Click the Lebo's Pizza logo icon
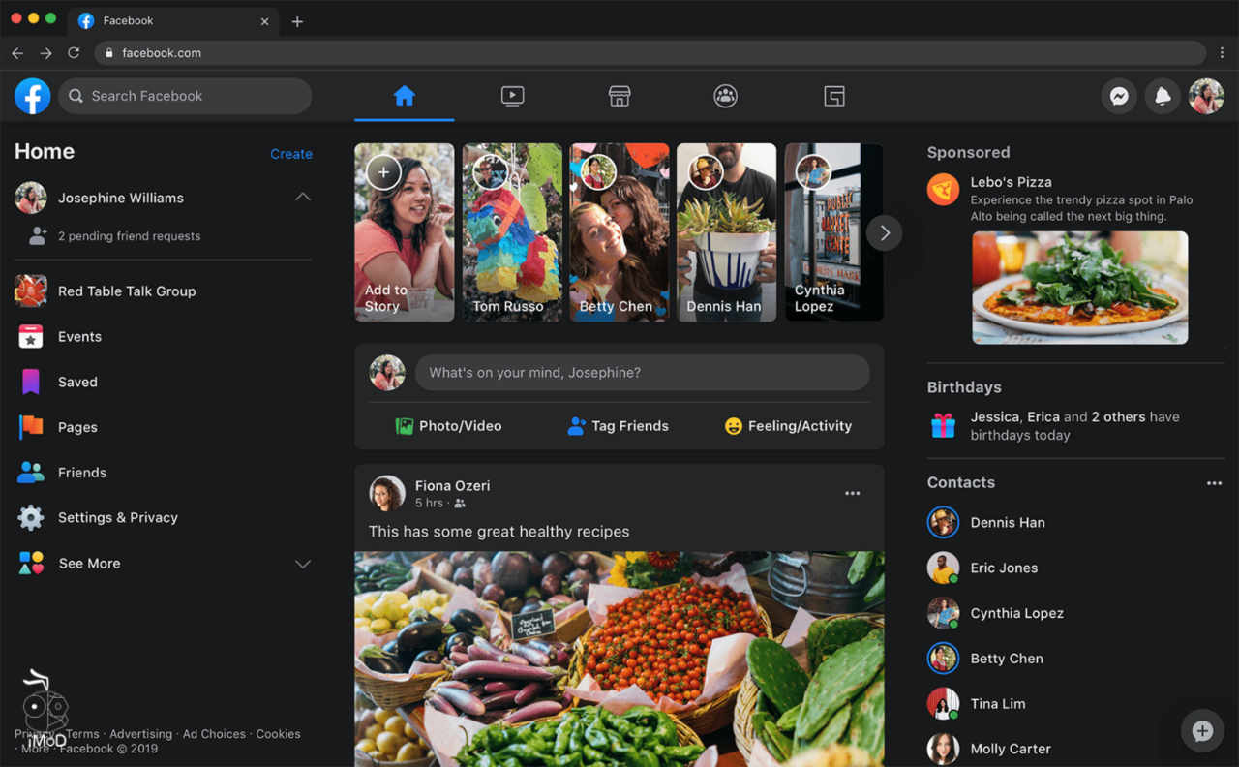Screen dimensions: 1239x767 [x=943, y=189]
